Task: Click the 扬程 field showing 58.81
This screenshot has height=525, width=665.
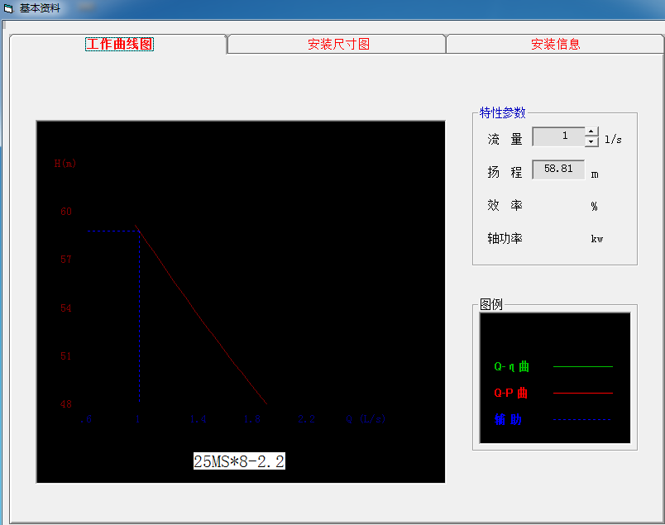Action: point(558,169)
